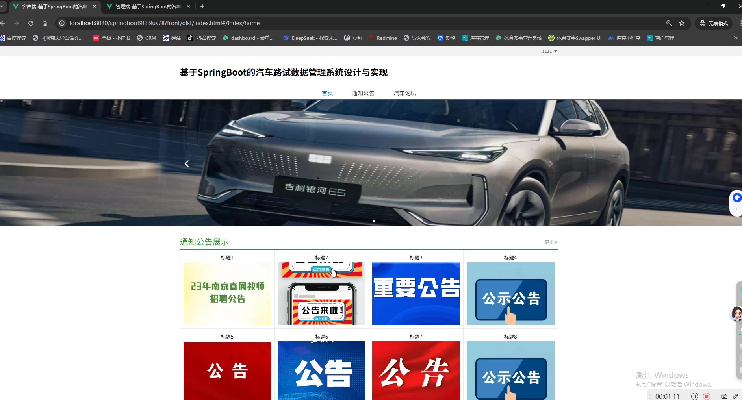
Task: Show more bookmarks with the overflow chevron
Action: click(735, 38)
